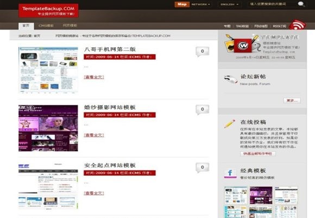
Task: Click the 在线投稿 heading
Action: click(253, 122)
